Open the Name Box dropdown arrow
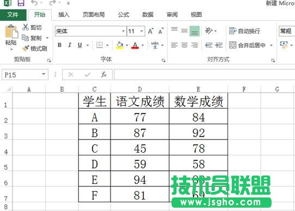 [x=44, y=74]
